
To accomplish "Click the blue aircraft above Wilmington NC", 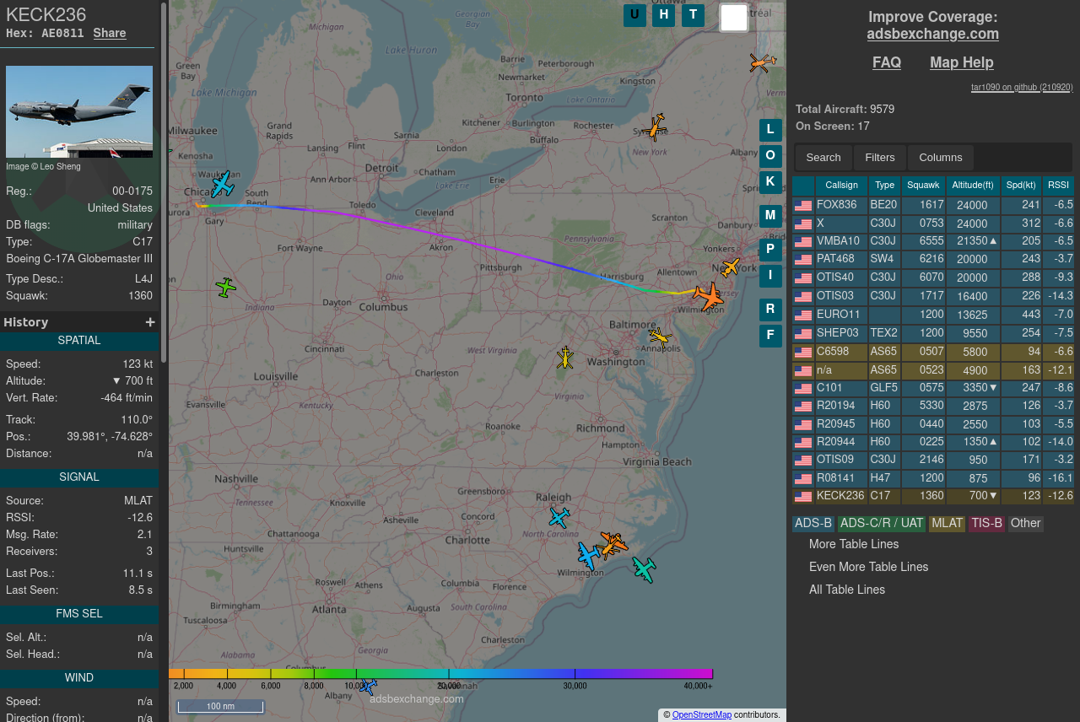I will tap(589, 555).
